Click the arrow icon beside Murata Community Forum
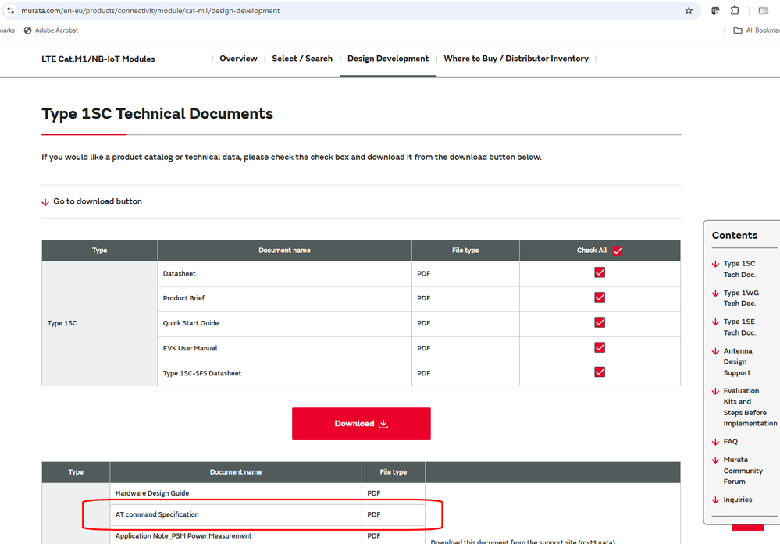This screenshot has width=780, height=544. [x=715, y=460]
